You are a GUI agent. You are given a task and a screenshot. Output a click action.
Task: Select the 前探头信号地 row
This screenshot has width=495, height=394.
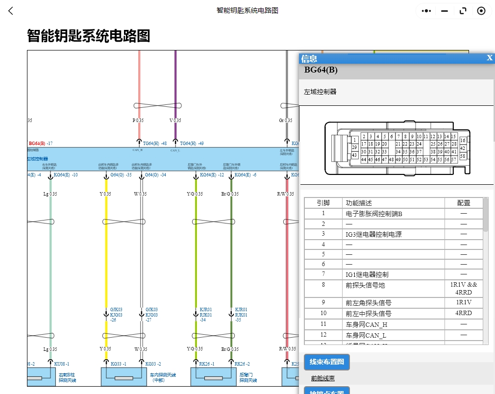point(394,289)
